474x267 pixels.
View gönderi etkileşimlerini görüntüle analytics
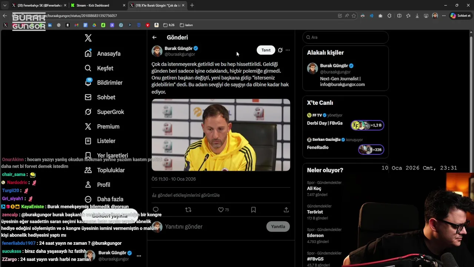pyautogui.click(x=186, y=195)
